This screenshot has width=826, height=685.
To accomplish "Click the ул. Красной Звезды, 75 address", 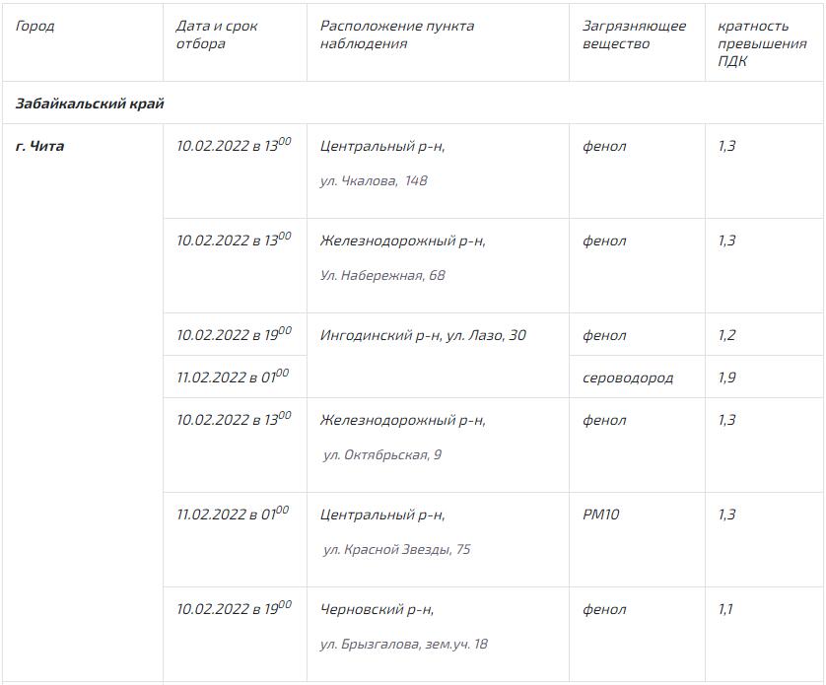I will [396, 550].
